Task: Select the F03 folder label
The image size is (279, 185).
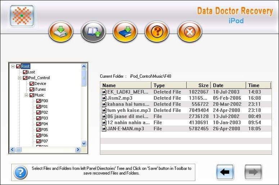Action: tap(45, 118)
